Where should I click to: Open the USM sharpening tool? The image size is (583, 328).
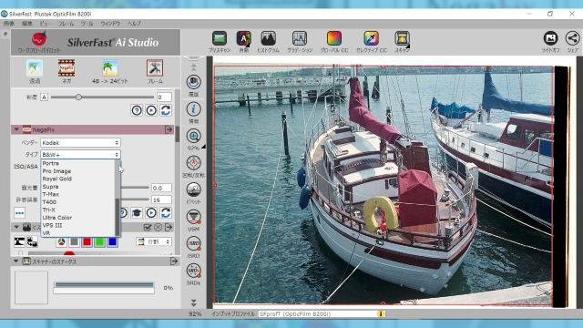193,217
